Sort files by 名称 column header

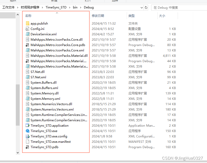coord(28,16)
